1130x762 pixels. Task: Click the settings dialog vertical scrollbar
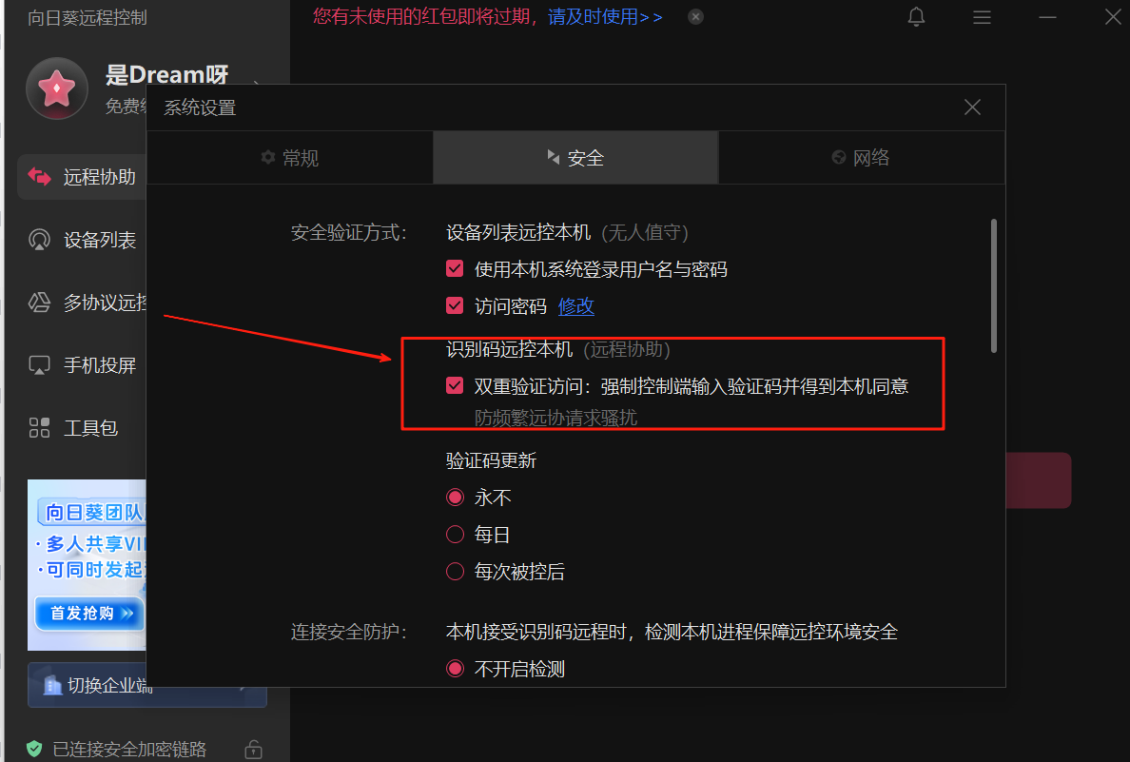pyautogui.click(x=994, y=285)
